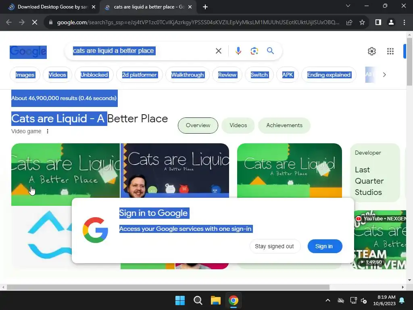Open File Explorer from the taskbar
This screenshot has width=413, height=310.
tap(215, 300)
